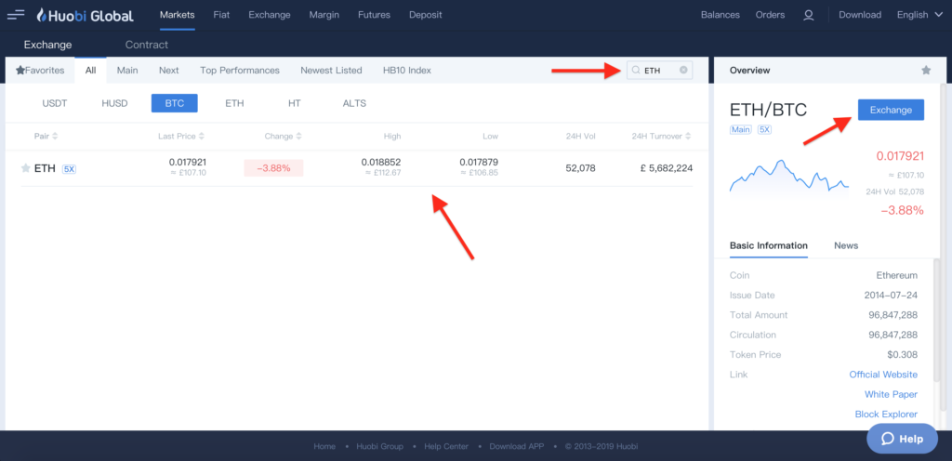952x461 pixels.
Task: Select the USDT quote market
Action: point(55,103)
